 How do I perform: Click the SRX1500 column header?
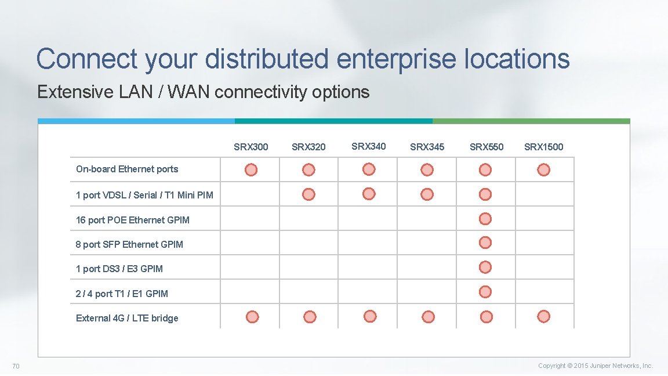click(543, 147)
